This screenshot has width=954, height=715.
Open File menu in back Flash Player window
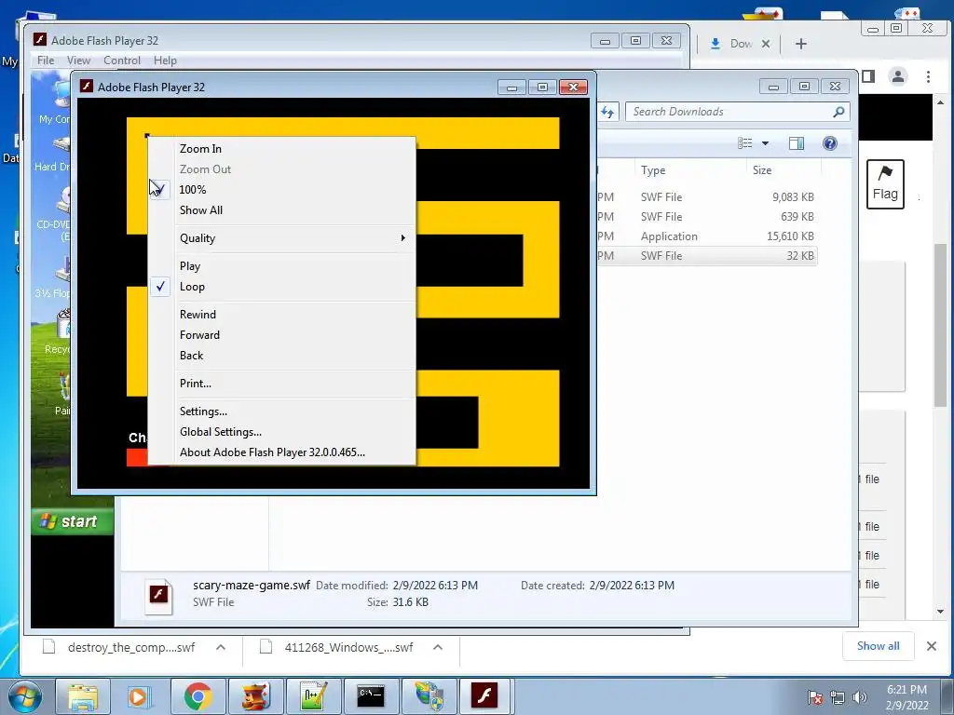[x=46, y=61]
